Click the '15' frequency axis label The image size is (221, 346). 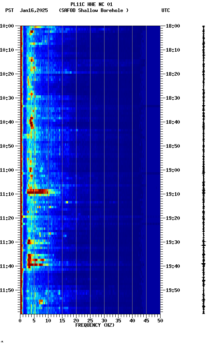[x=62, y=321]
